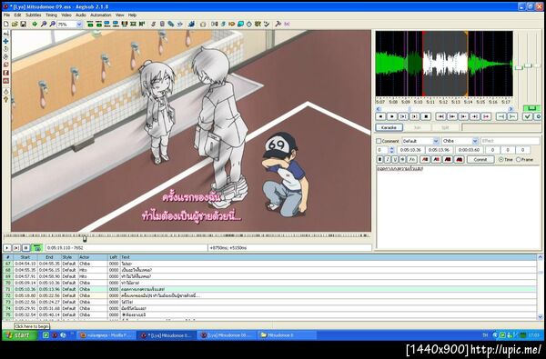Pause video playback

point(25,248)
